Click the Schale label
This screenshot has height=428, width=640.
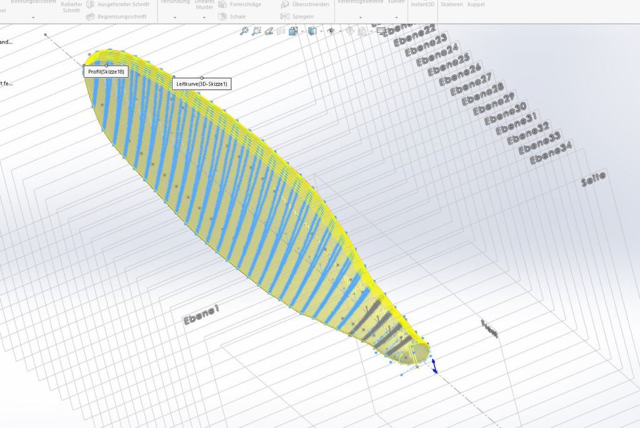click(x=237, y=17)
